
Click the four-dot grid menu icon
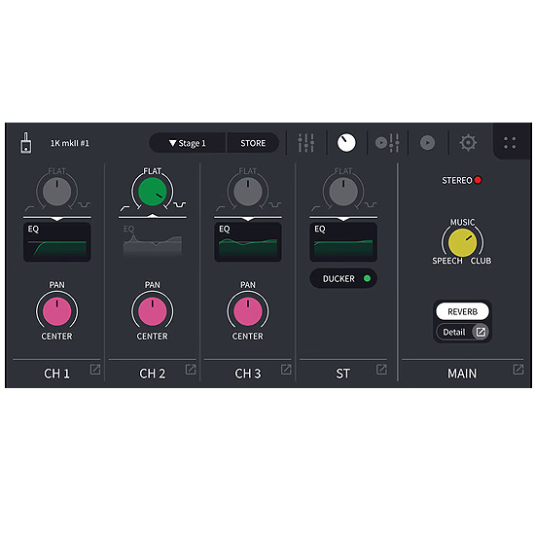(510, 143)
